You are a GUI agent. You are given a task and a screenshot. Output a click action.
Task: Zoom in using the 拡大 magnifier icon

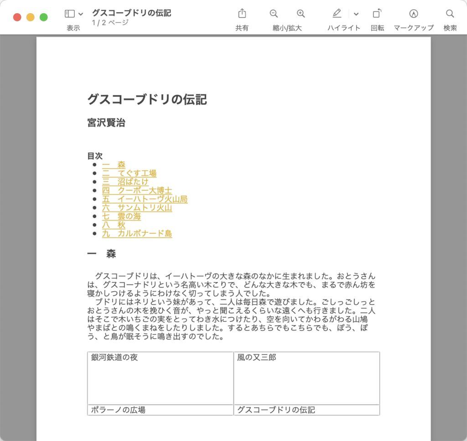coord(300,14)
